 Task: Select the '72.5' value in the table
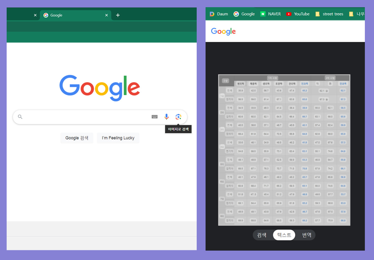(279, 134)
